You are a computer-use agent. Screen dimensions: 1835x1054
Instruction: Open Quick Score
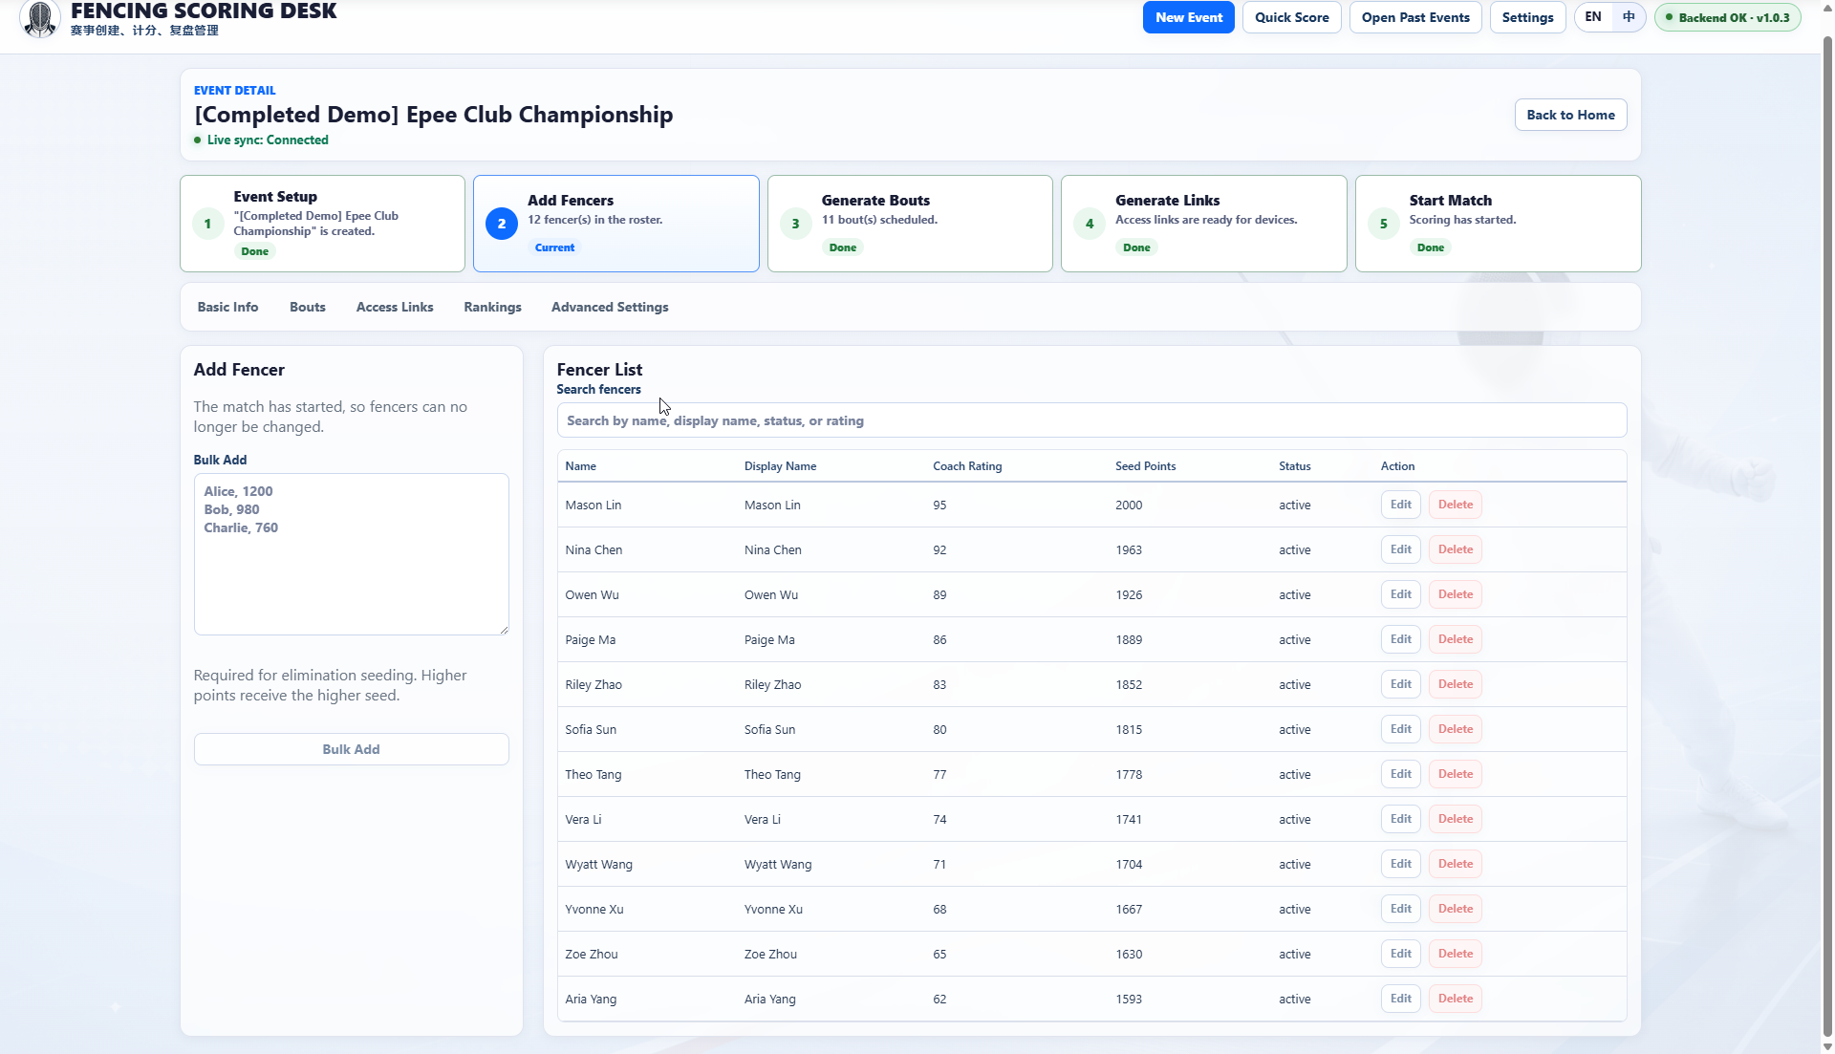point(1292,17)
